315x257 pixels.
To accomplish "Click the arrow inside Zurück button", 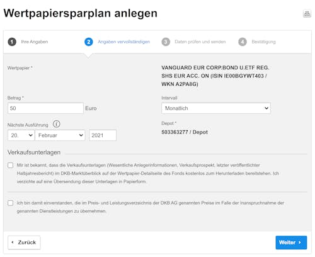I will [13, 242].
